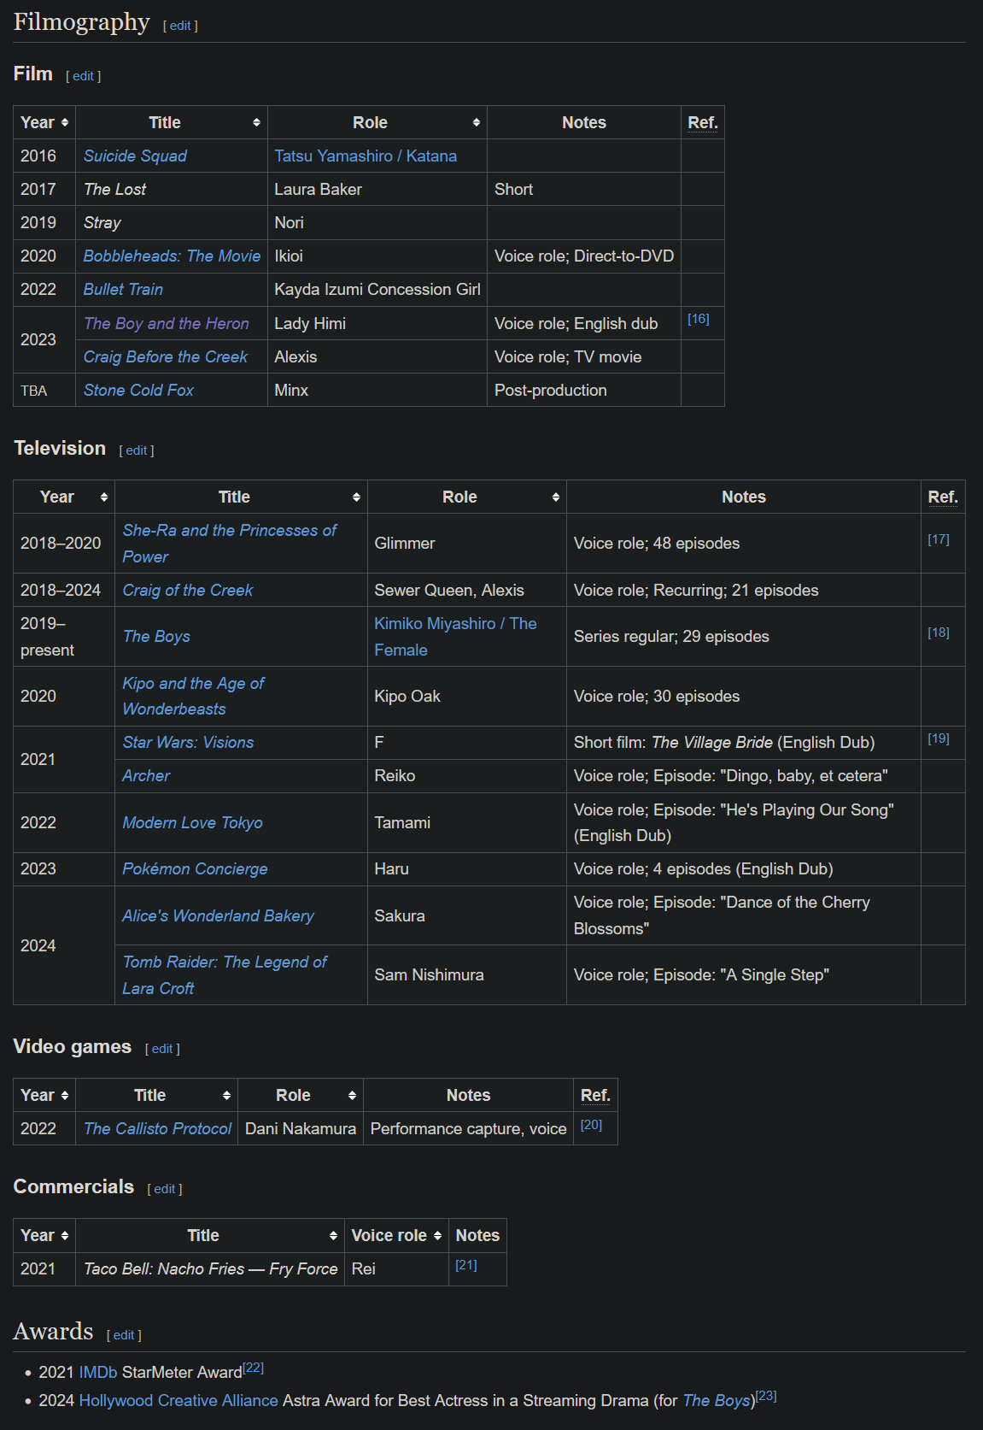Sort Television table by Title arrows

click(x=356, y=497)
